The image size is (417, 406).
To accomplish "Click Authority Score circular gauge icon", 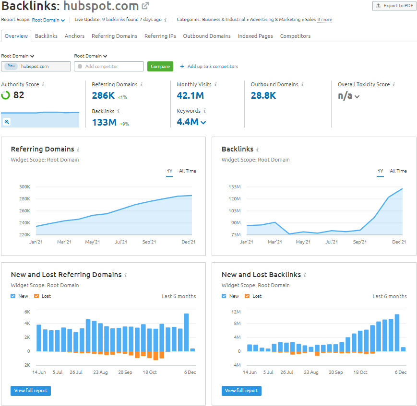I will click(6, 95).
